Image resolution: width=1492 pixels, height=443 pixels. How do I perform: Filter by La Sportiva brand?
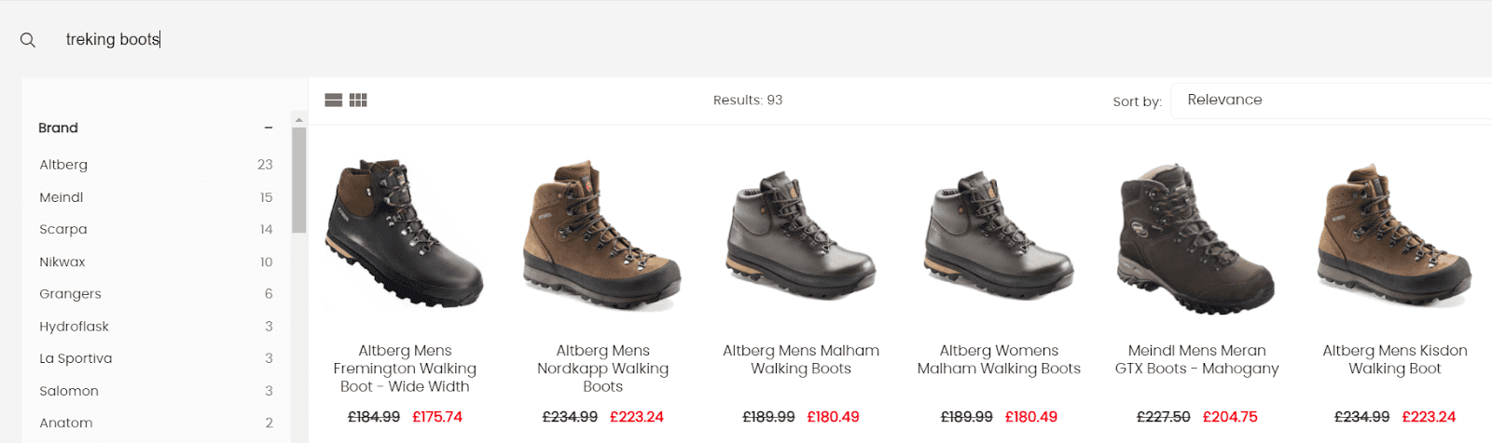coord(76,358)
